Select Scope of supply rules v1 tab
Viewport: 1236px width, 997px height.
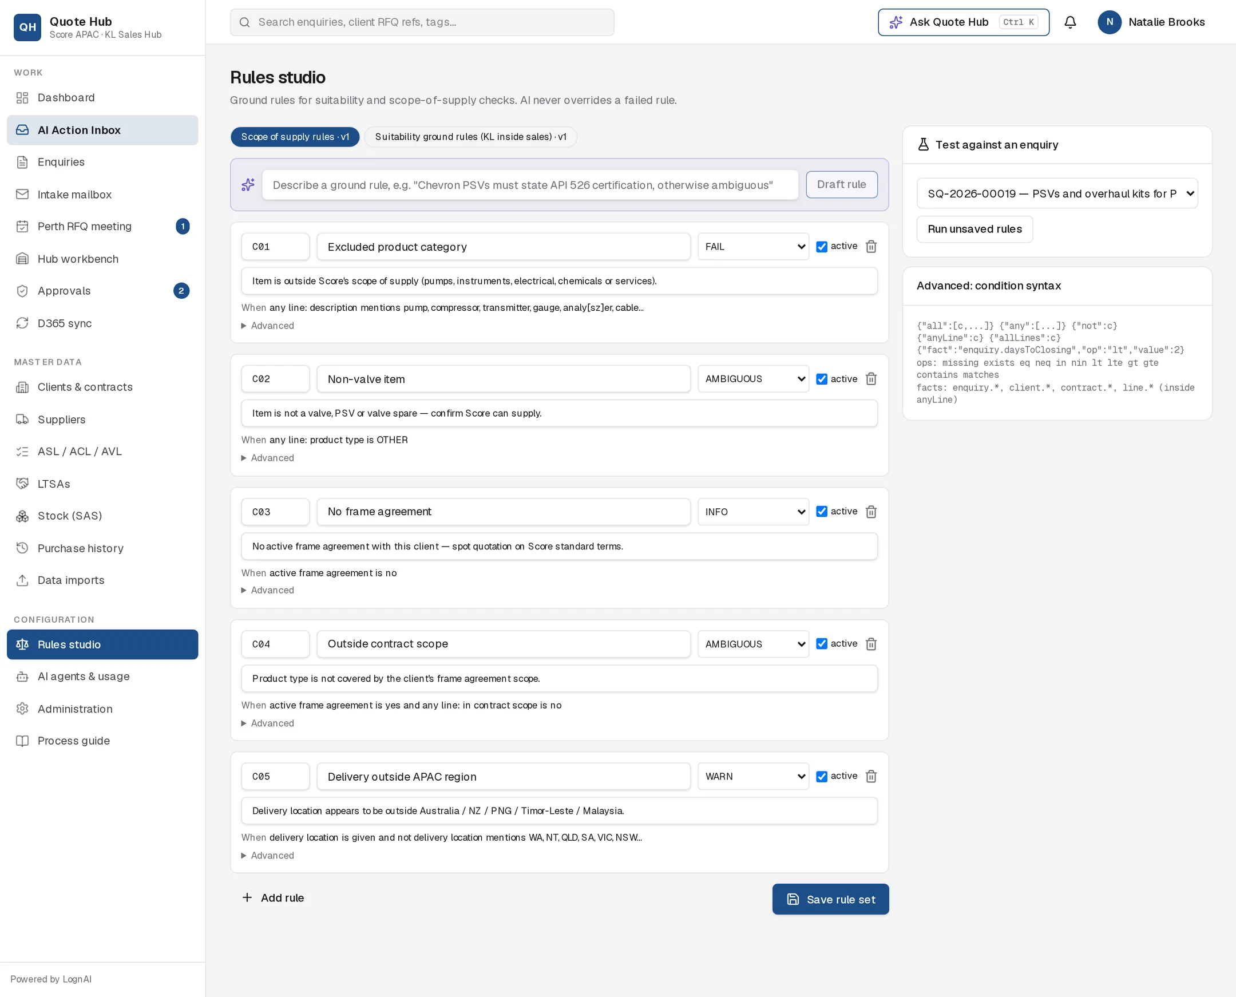pyautogui.click(x=295, y=137)
